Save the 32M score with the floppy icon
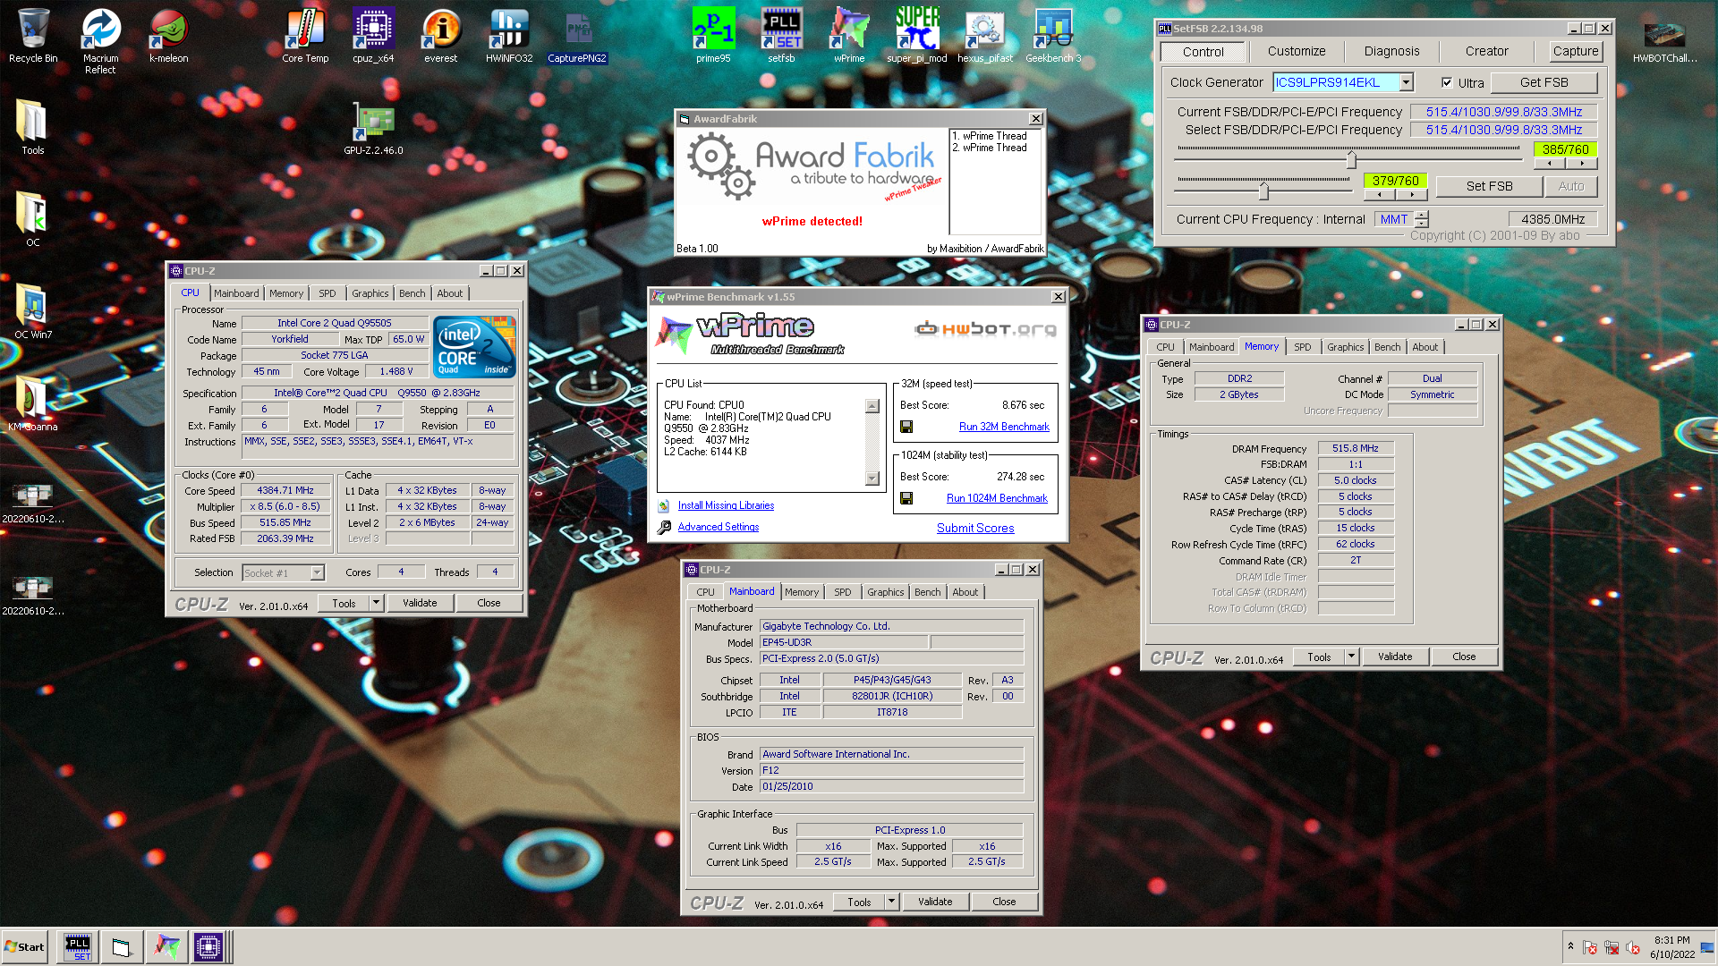Screen dimensions: 1718x966 [906, 427]
